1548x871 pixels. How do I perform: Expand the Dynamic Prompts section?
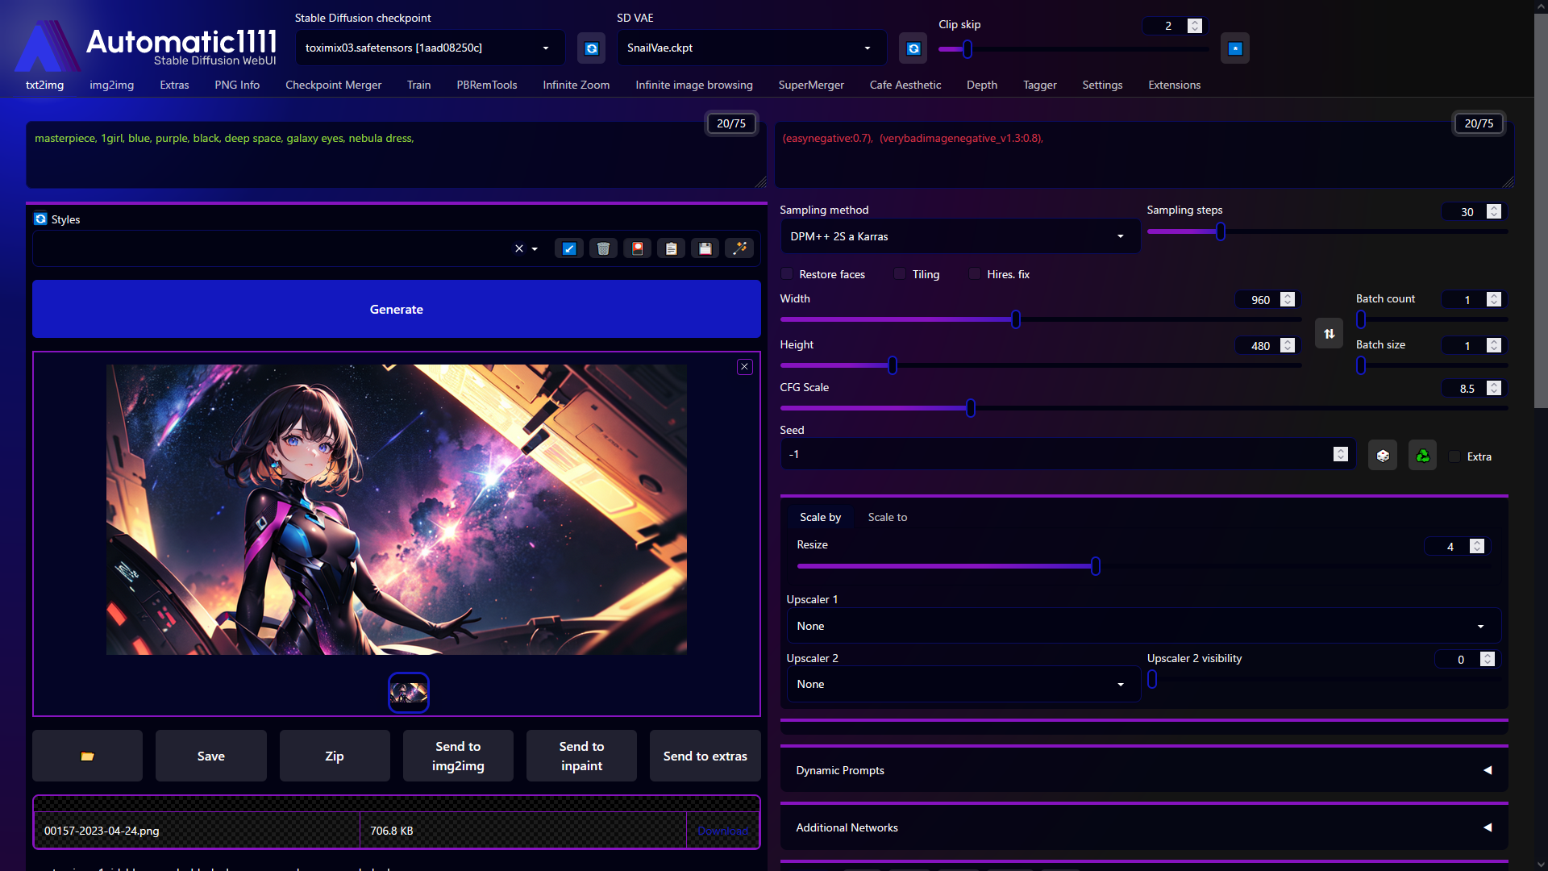1143,770
